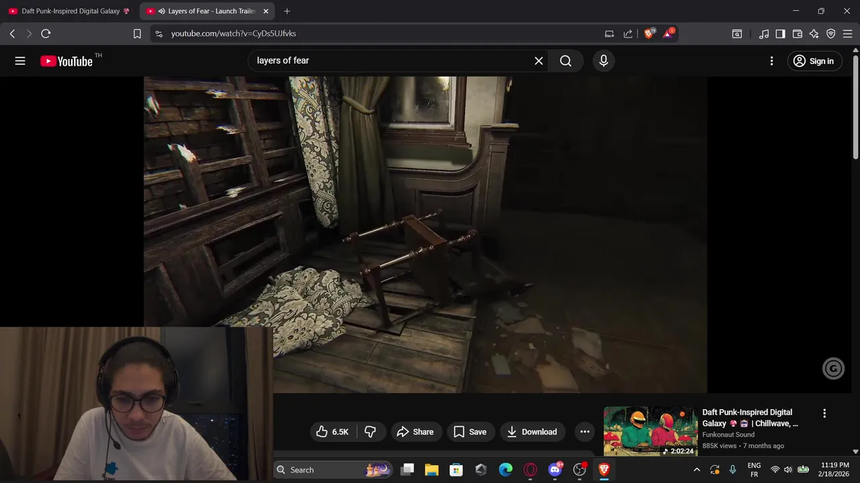Screen dimensions: 860x483
Task: Start voice search with the microphone
Action: (x=603, y=60)
